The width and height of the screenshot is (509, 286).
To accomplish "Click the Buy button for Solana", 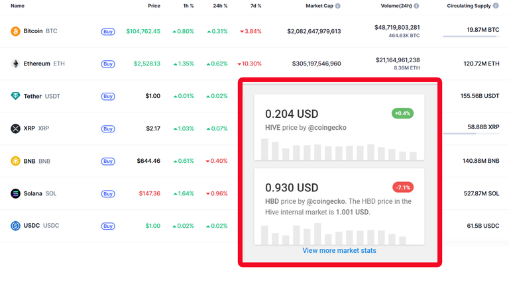I will 108,194.
